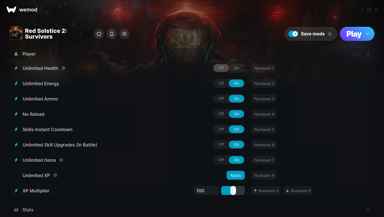
Task: Show info icon next to Unlimited Health
Action: pos(63,68)
